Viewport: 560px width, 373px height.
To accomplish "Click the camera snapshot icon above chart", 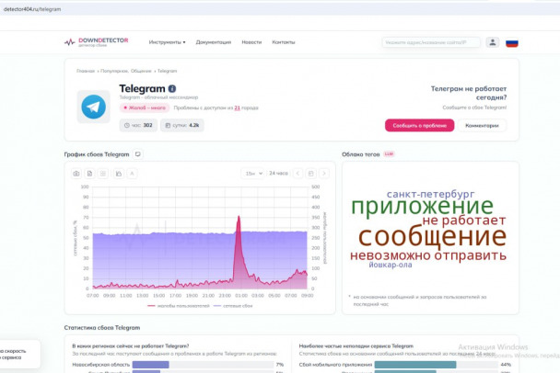I will tap(76, 173).
